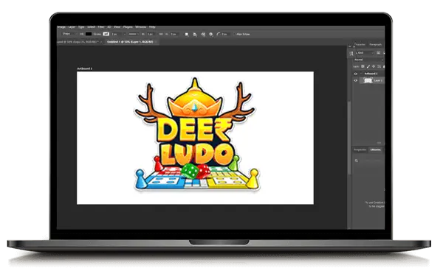The width and height of the screenshot is (443, 268).
Task: Open the path arrangement icon in options bar
Action: (x=203, y=34)
